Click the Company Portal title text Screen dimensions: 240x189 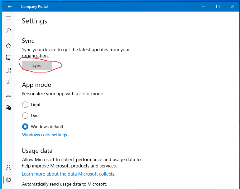[x=34, y=7]
